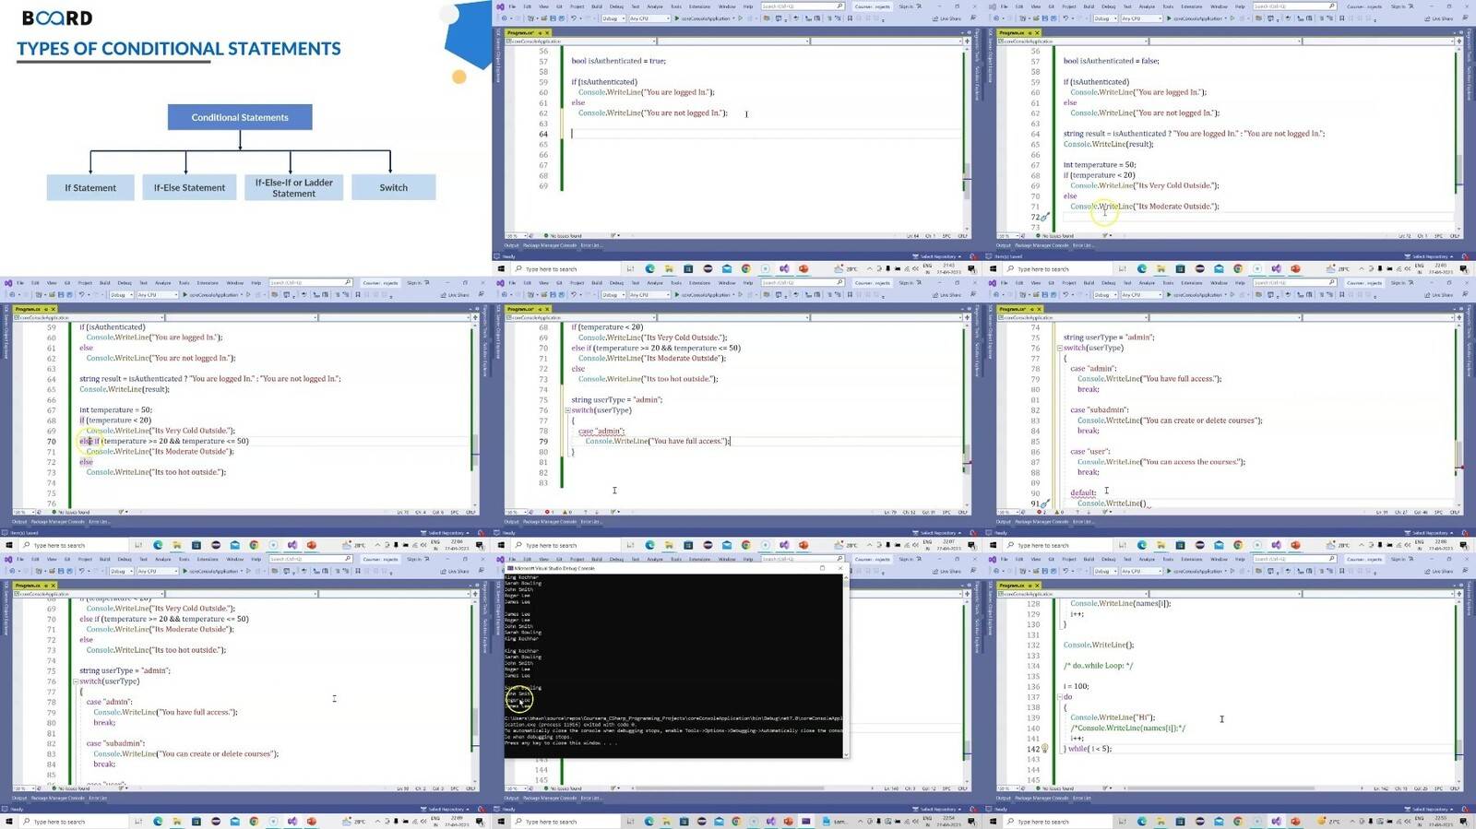1476x829 pixels.
Task: Click Sign in button in 'isAuthenticated = true' frame
Action: [x=910, y=6]
